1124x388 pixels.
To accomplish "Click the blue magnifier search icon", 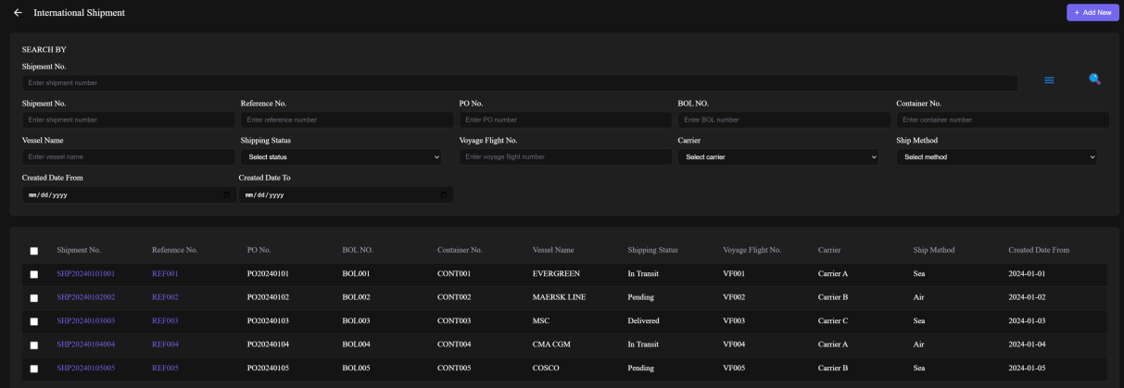I will coord(1094,80).
